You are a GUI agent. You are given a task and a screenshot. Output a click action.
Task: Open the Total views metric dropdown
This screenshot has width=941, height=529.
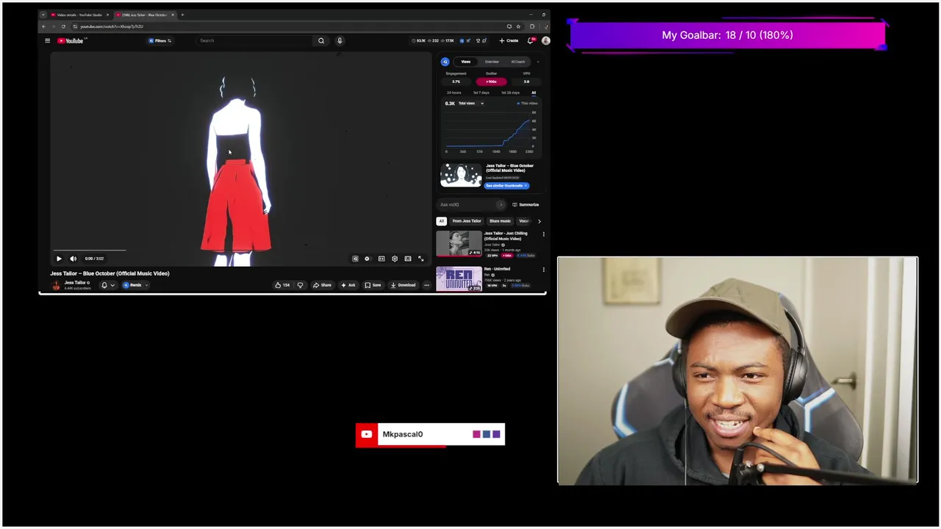[471, 104]
